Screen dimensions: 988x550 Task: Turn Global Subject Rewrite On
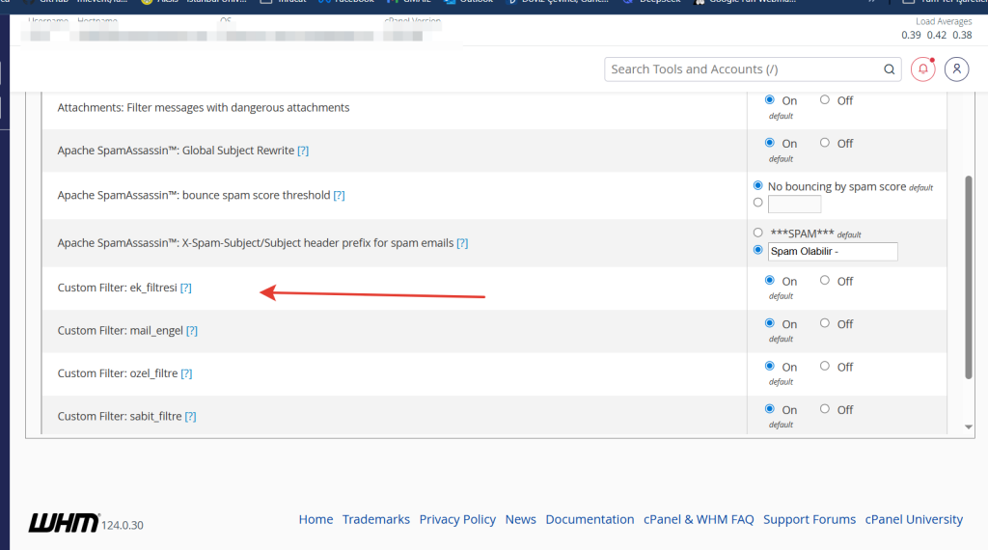click(769, 143)
